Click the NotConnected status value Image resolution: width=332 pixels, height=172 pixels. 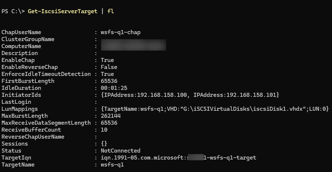[120, 151]
